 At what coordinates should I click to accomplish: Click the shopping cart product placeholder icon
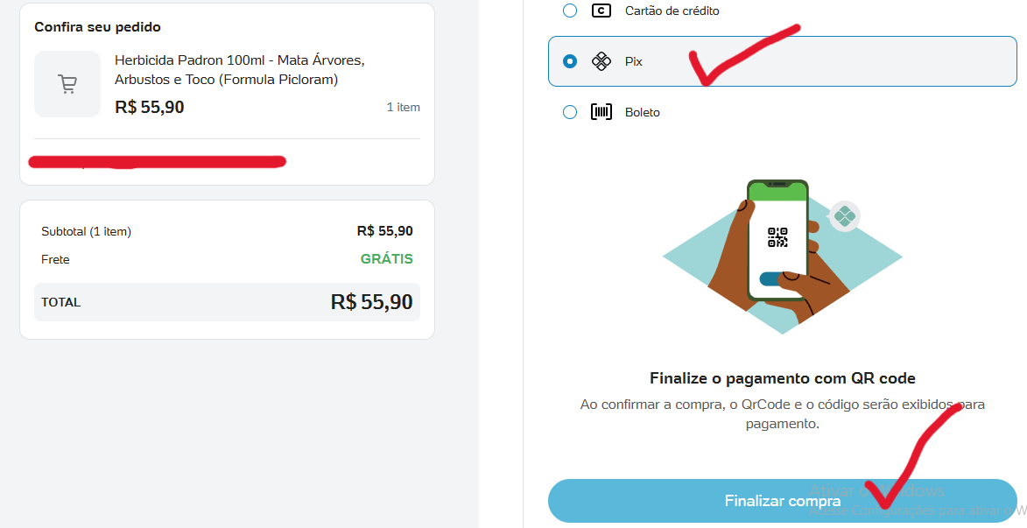pyautogui.click(x=67, y=84)
